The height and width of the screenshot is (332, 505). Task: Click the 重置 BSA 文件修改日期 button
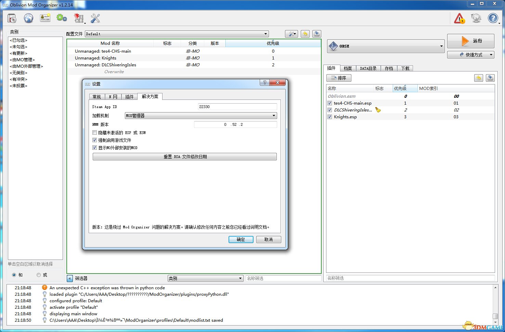click(x=185, y=157)
